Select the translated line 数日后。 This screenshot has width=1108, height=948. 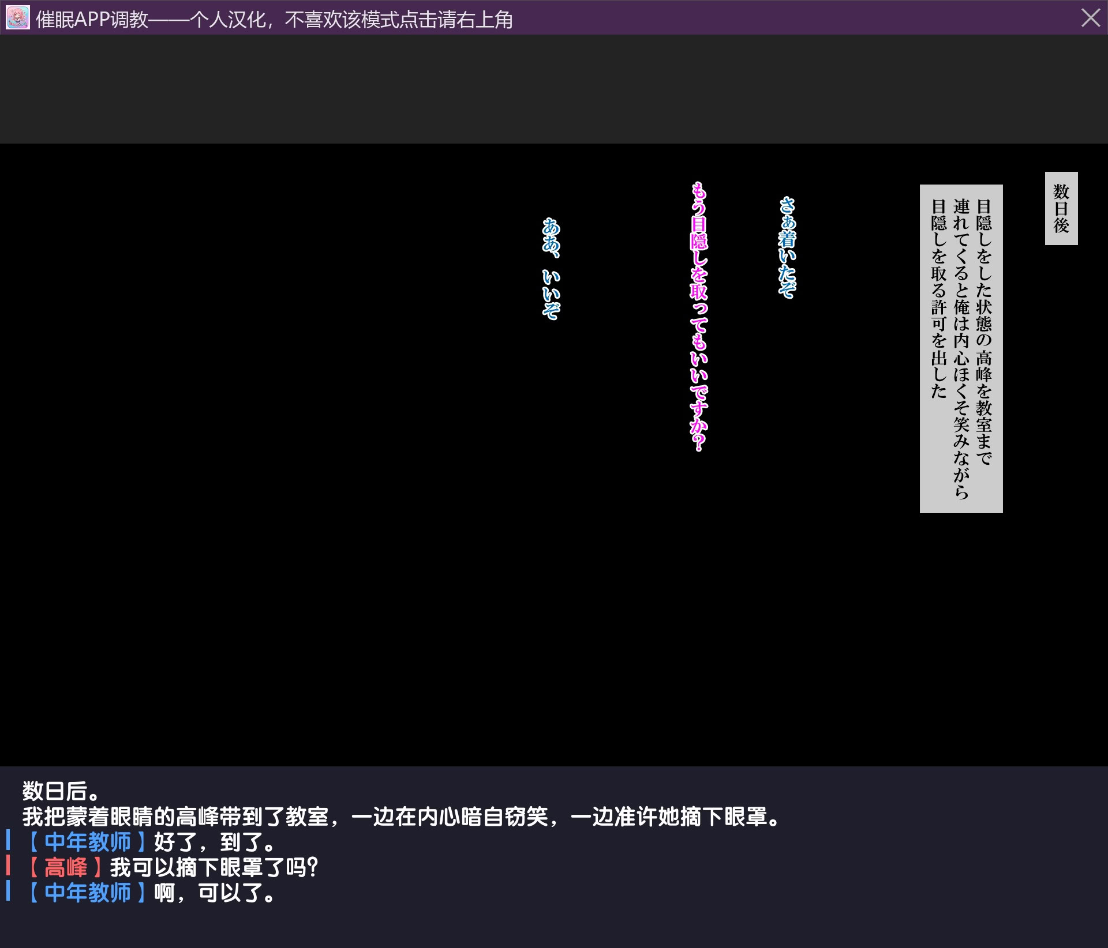point(61,791)
